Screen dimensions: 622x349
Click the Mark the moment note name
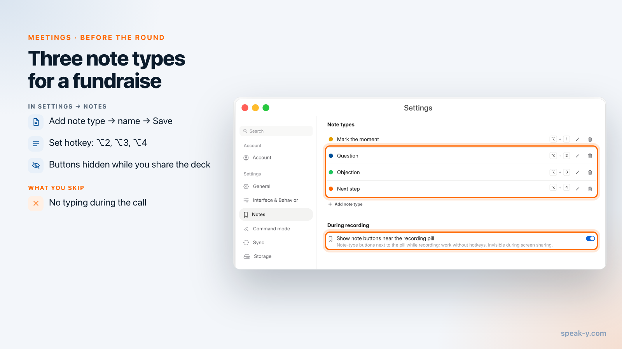pyautogui.click(x=358, y=140)
